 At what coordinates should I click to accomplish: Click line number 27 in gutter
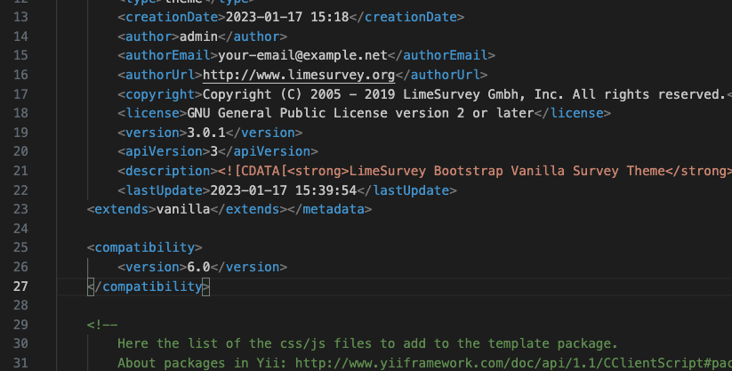coord(21,286)
